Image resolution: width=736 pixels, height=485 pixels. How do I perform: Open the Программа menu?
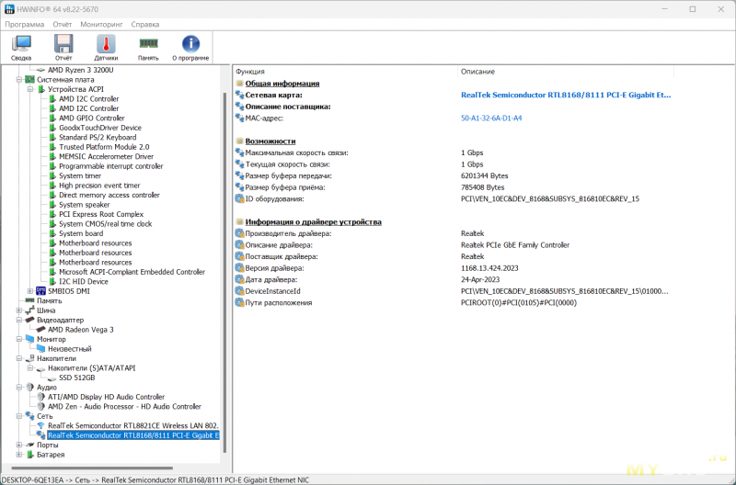tap(25, 25)
